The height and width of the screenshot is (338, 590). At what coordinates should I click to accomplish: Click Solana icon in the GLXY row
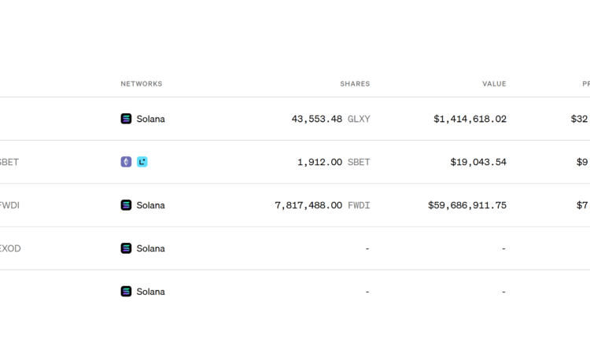coord(126,119)
